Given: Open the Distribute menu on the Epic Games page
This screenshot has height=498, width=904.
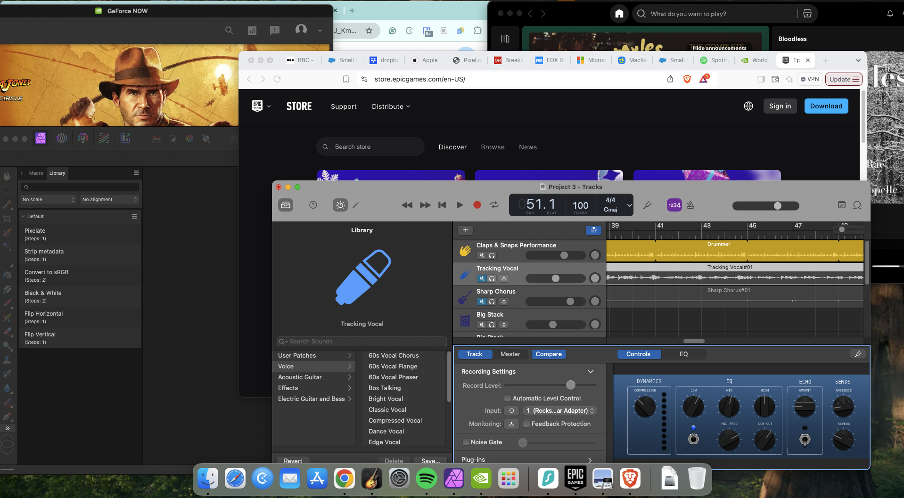Looking at the screenshot, I should click(x=391, y=106).
